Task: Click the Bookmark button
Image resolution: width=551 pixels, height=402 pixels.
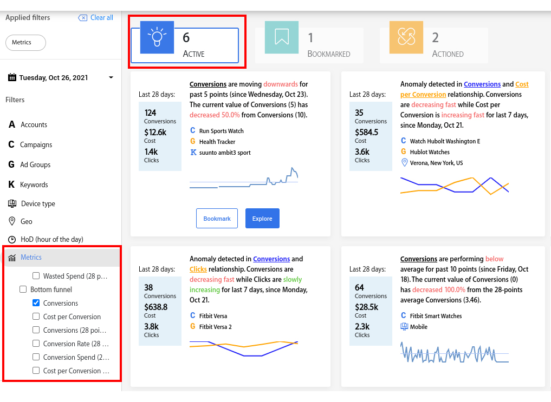Action: [217, 218]
